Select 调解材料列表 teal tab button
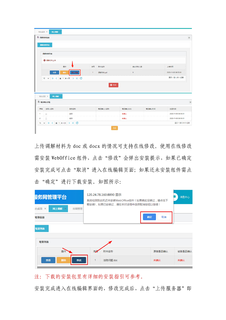 point(45,45)
